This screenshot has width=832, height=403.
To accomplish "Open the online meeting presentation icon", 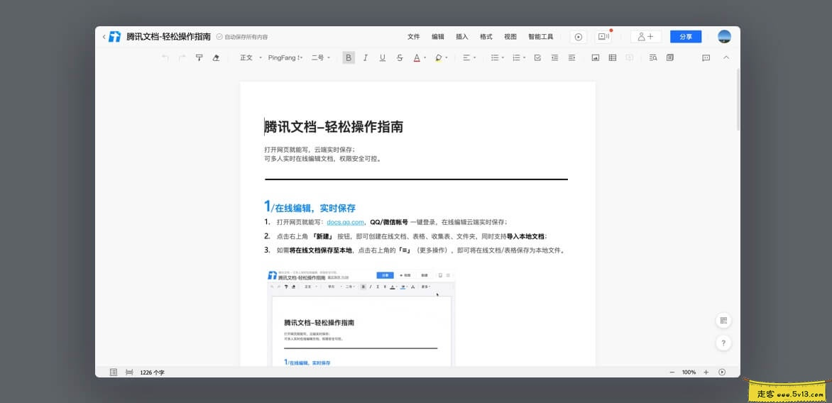I will 603,37.
